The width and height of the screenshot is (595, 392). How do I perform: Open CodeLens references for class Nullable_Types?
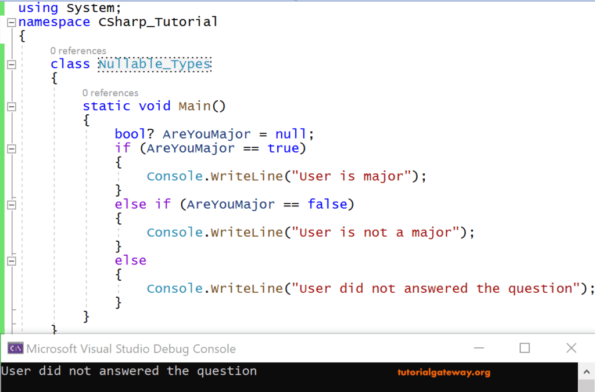(x=78, y=50)
